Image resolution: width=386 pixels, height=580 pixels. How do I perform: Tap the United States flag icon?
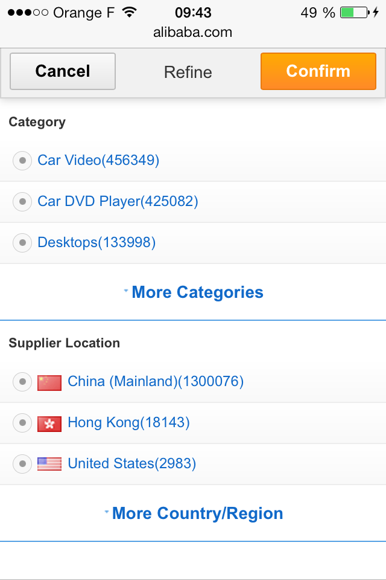click(x=49, y=464)
